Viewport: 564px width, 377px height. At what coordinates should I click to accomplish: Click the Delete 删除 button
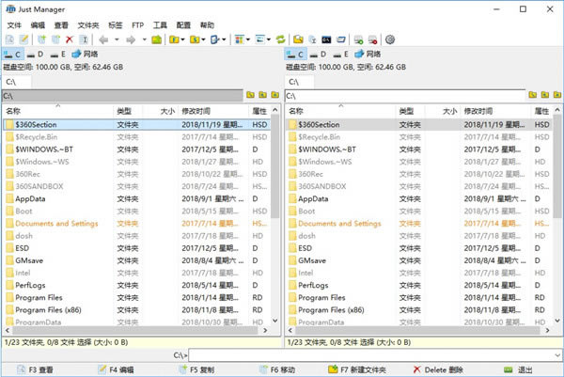click(438, 369)
